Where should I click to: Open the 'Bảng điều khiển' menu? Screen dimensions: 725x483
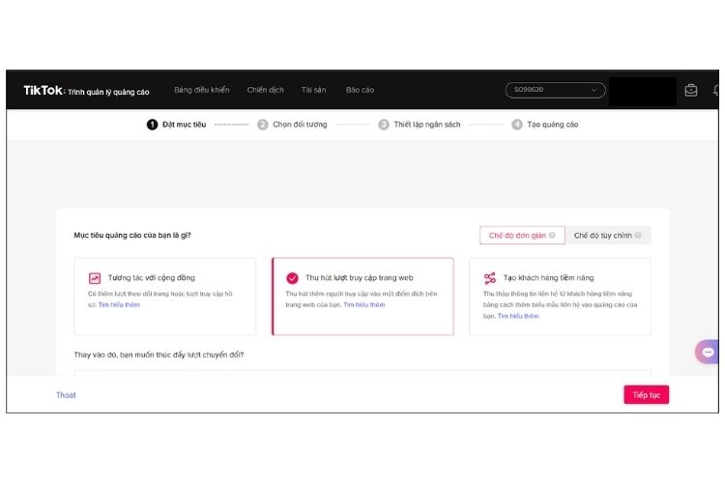(201, 90)
